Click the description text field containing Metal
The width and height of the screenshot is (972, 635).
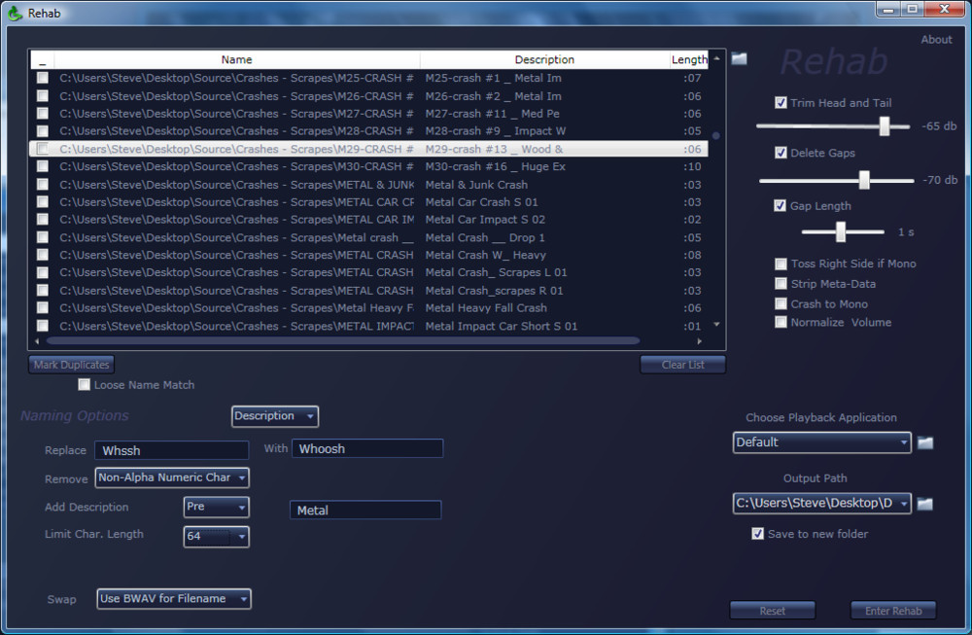point(365,511)
